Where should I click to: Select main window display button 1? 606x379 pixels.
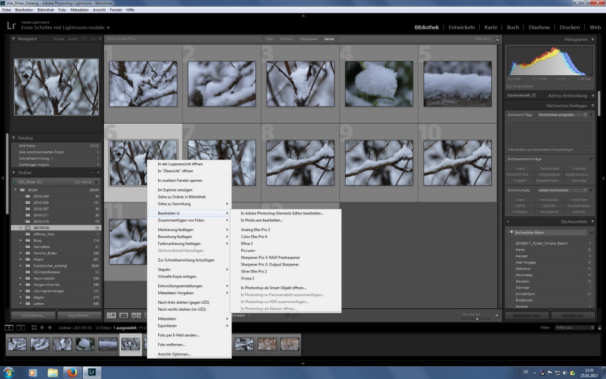pyautogui.click(x=9, y=328)
